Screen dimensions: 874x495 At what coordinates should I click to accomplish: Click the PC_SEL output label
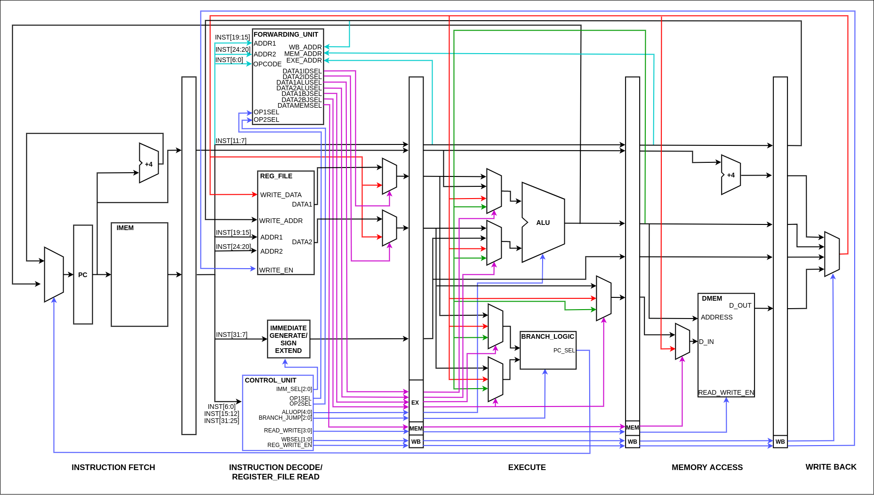[x=564, y=351]
